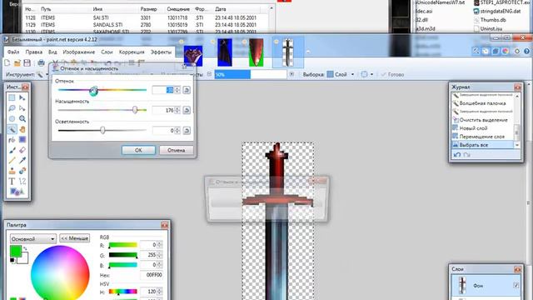
Task: Select the Line/Curve tool
Action: pos(22,182)
